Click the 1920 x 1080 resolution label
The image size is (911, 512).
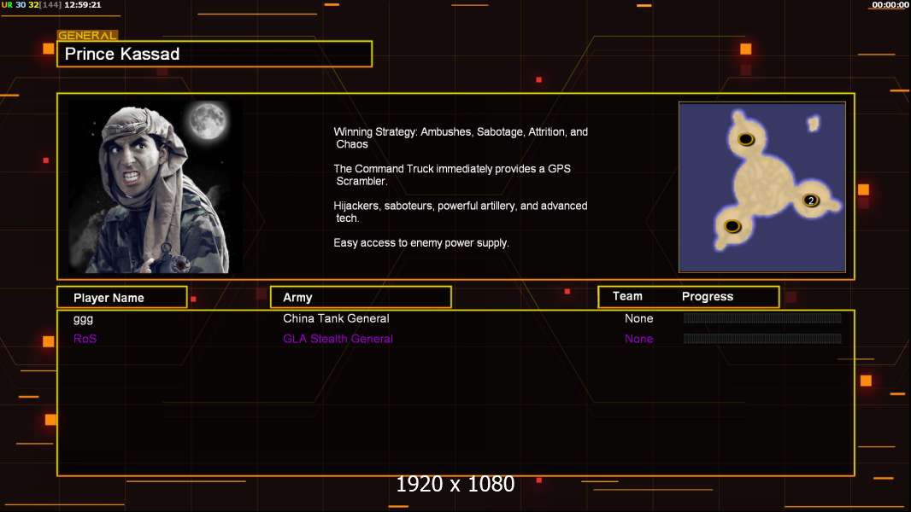tap(455, 484)
